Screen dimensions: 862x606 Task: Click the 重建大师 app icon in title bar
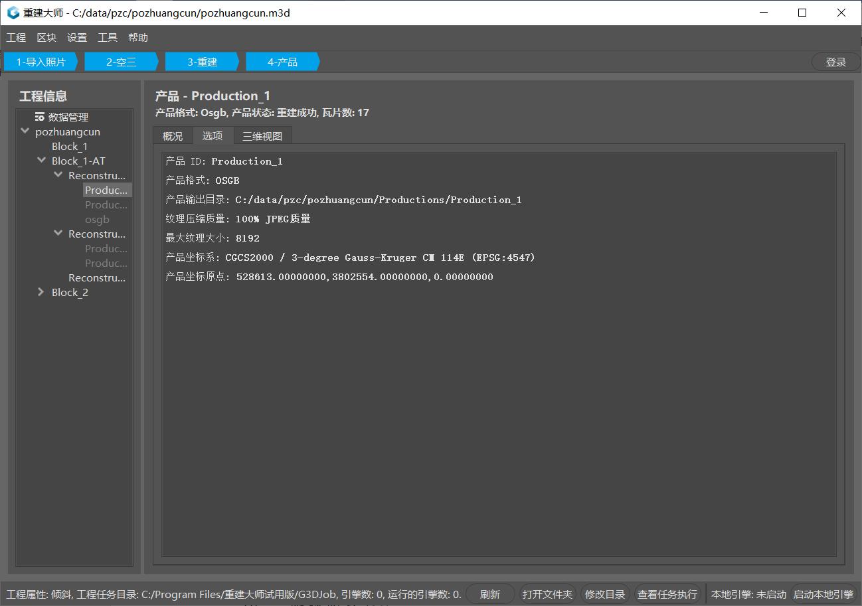13,13
